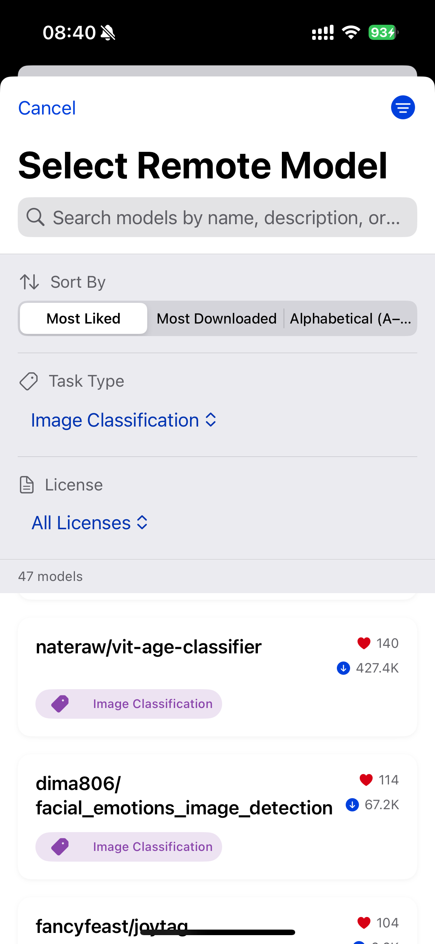Click the search magnifier icon
This screenshot has height=944, width=435.
tap(36, 217)
